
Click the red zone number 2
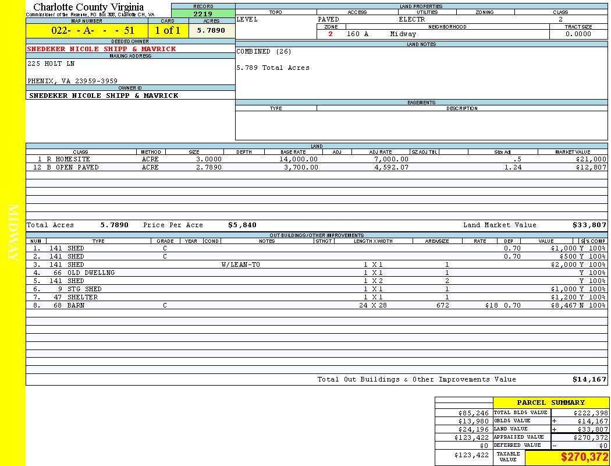click(x=331, y=34)
